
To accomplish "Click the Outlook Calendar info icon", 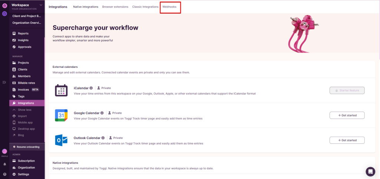I will [x=103, y=138].
